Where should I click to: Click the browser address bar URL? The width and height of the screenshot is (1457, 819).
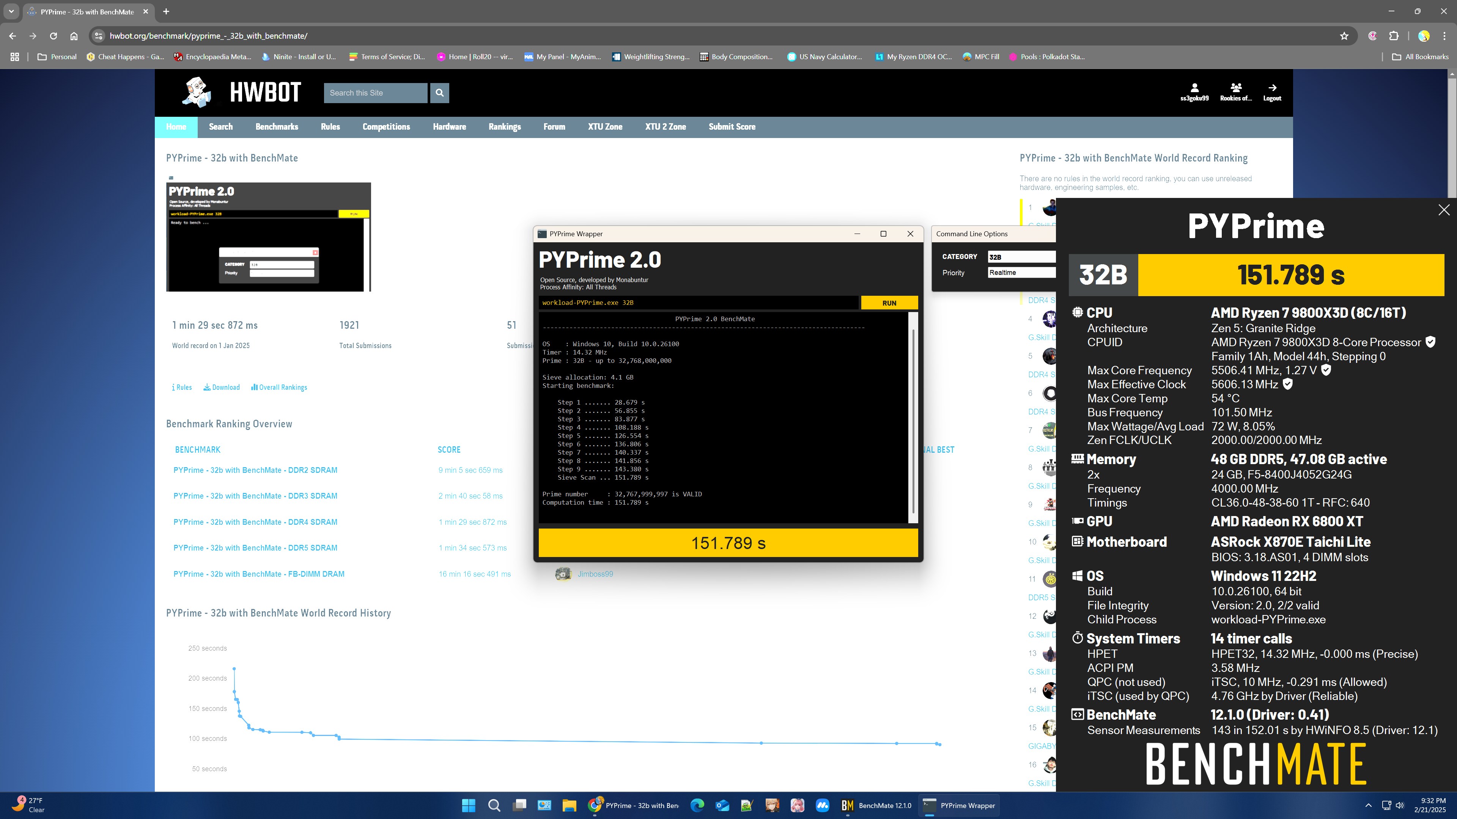(208, 36)
